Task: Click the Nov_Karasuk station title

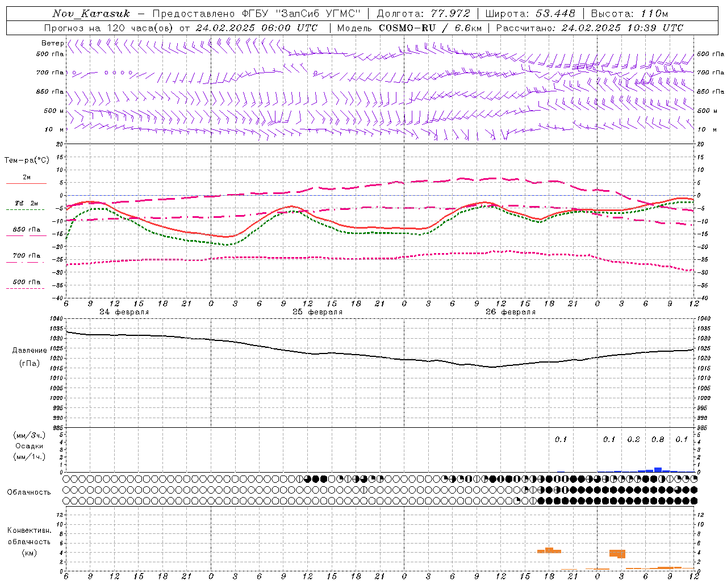Action: click(91, 14)
